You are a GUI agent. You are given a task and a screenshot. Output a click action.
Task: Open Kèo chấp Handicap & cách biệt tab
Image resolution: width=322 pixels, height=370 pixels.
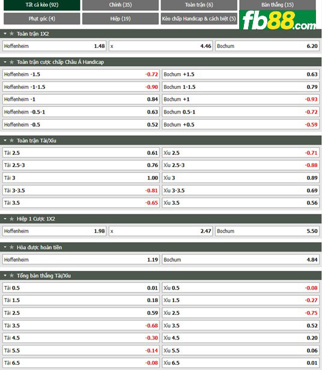[x=199, y=19]
